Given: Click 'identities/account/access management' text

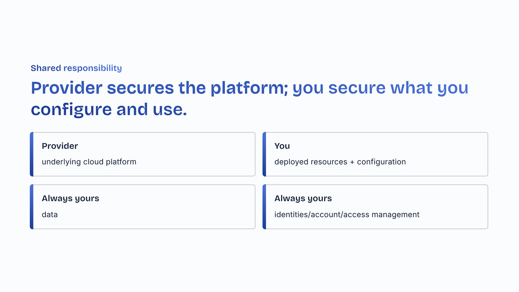Looking at the screenshot, I should click(347, 215).
